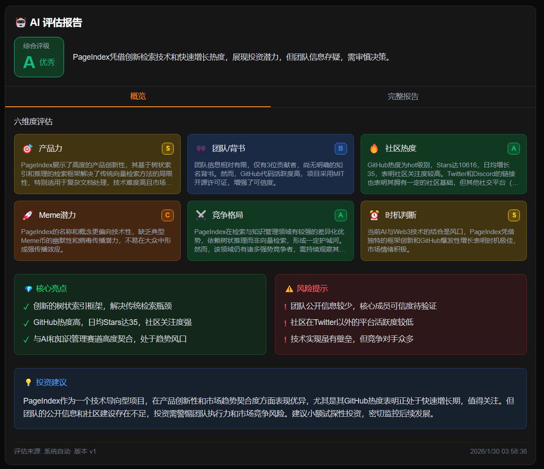Click the crossed swords icon in 竞争格局 card
This screenshot has width=544, height=469.
(x=201, y=215)
